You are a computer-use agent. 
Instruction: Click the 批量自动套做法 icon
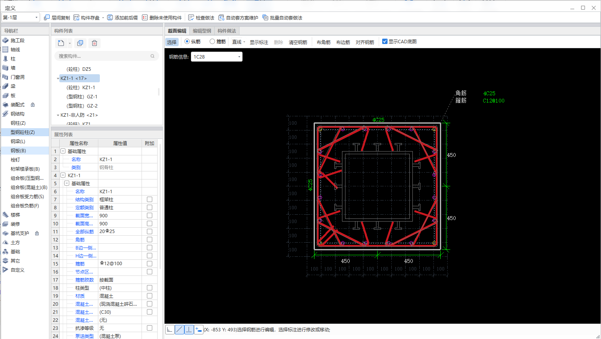tap(265, 18)
